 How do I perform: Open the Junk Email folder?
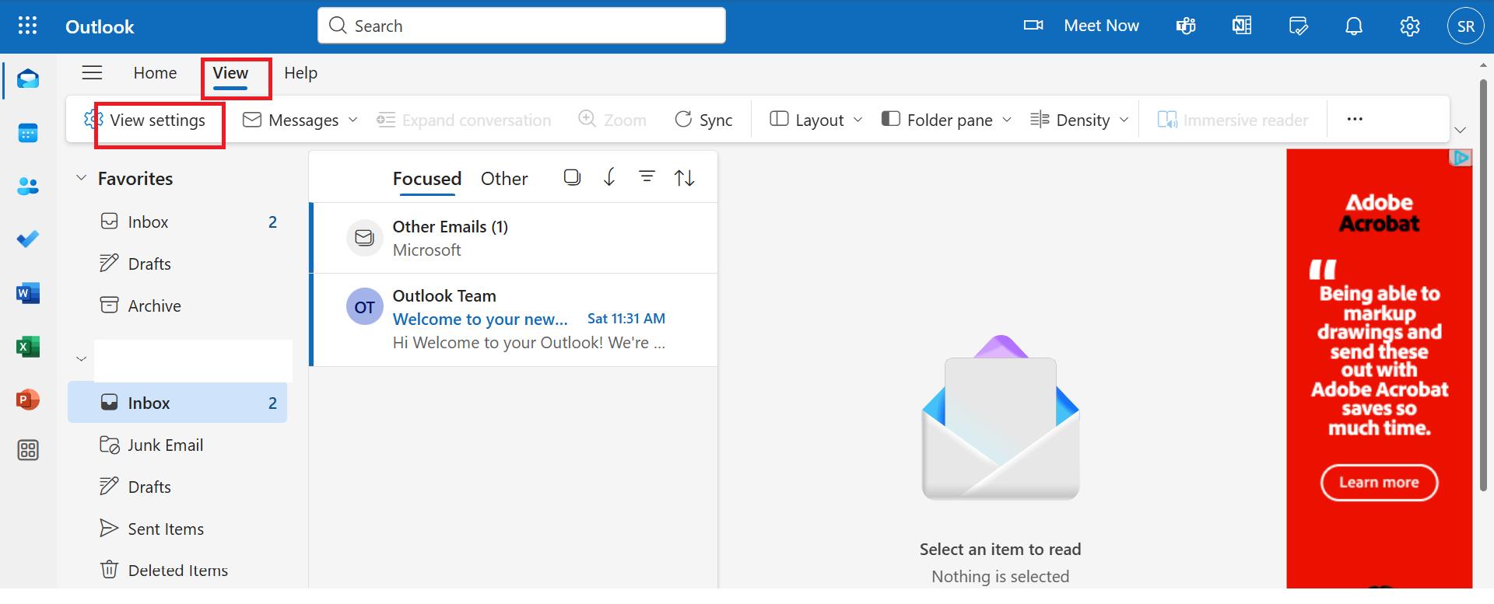click(177, 445)
